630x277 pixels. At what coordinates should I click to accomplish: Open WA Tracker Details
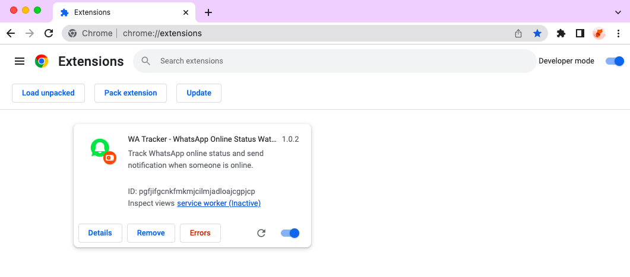point(100,233)
